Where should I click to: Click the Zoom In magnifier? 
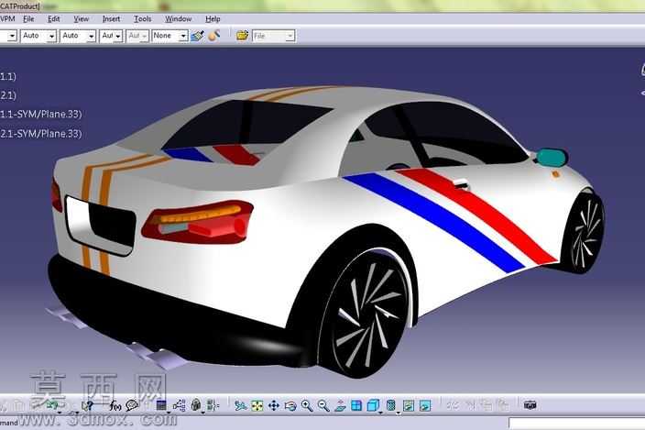tap(307, 406)
